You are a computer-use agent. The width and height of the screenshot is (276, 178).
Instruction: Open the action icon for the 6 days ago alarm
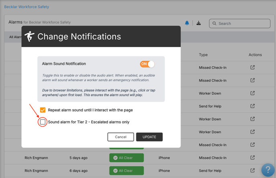[252, 170]
